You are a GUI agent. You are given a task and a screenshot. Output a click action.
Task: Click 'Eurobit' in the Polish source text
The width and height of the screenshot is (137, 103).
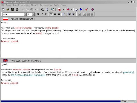pyautogui.click(x=55, y=28)
